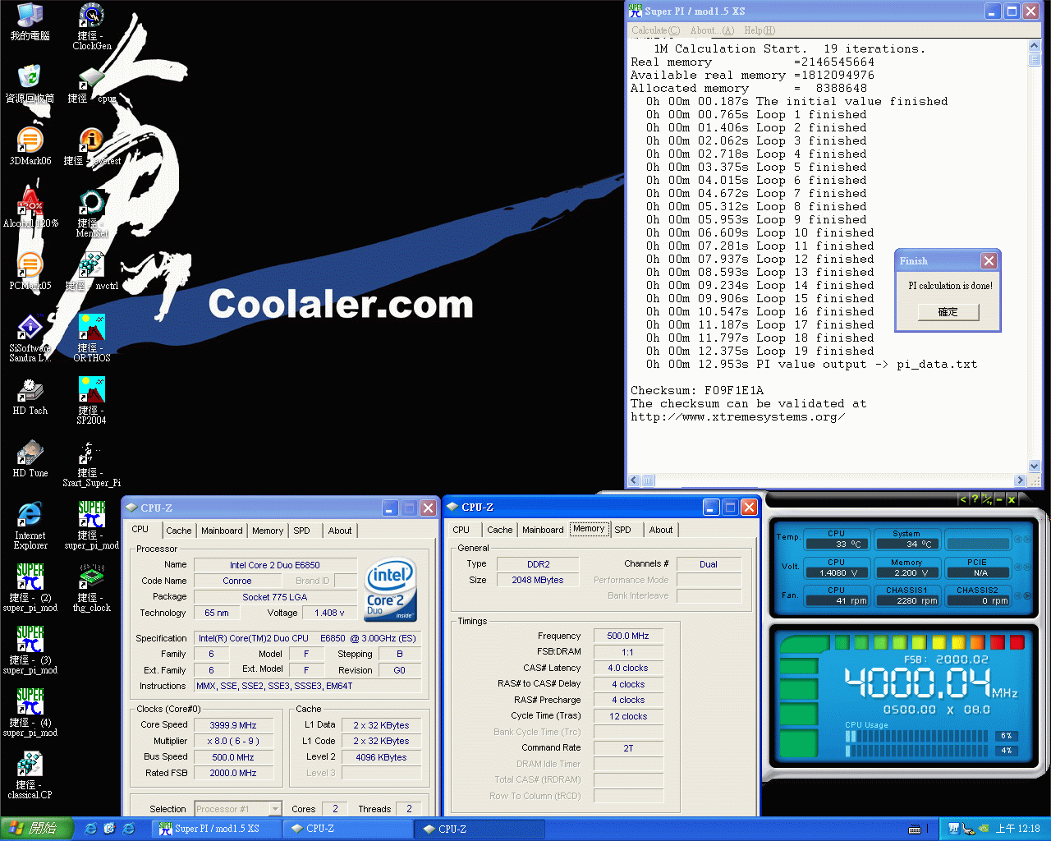The height and width of the screenshot is (841, 1051).
Task: Click Super PI horizontal scrollbar right arrow
Action: pos(1021,480)
